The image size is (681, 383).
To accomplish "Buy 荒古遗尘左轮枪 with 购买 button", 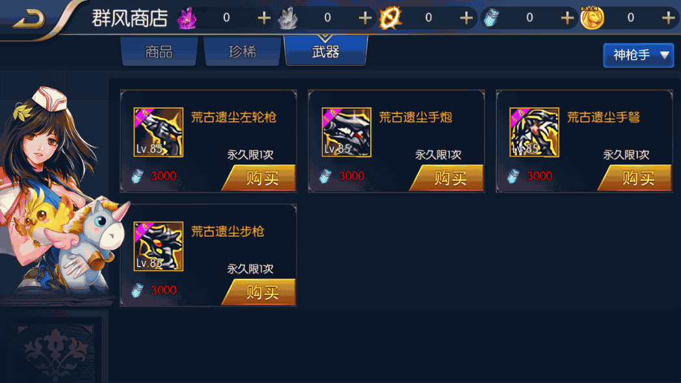I will 260,178.
